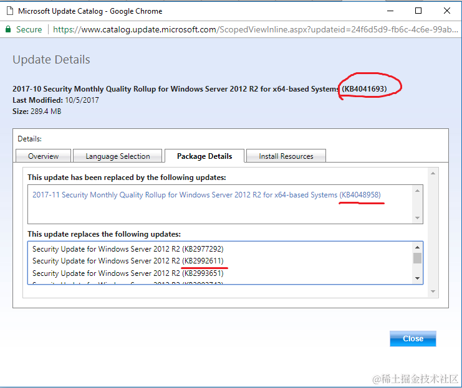Click down arrow of the replaced-by list scrollbar

coord(417,218)
